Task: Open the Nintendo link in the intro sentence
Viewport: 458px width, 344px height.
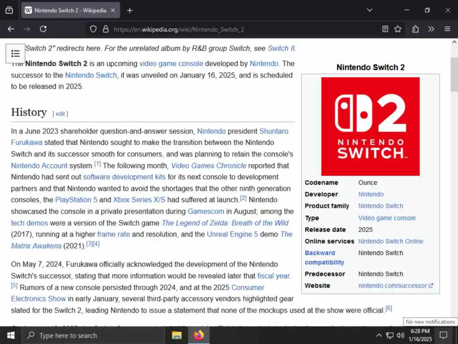Action: click(x=264, y=64)
